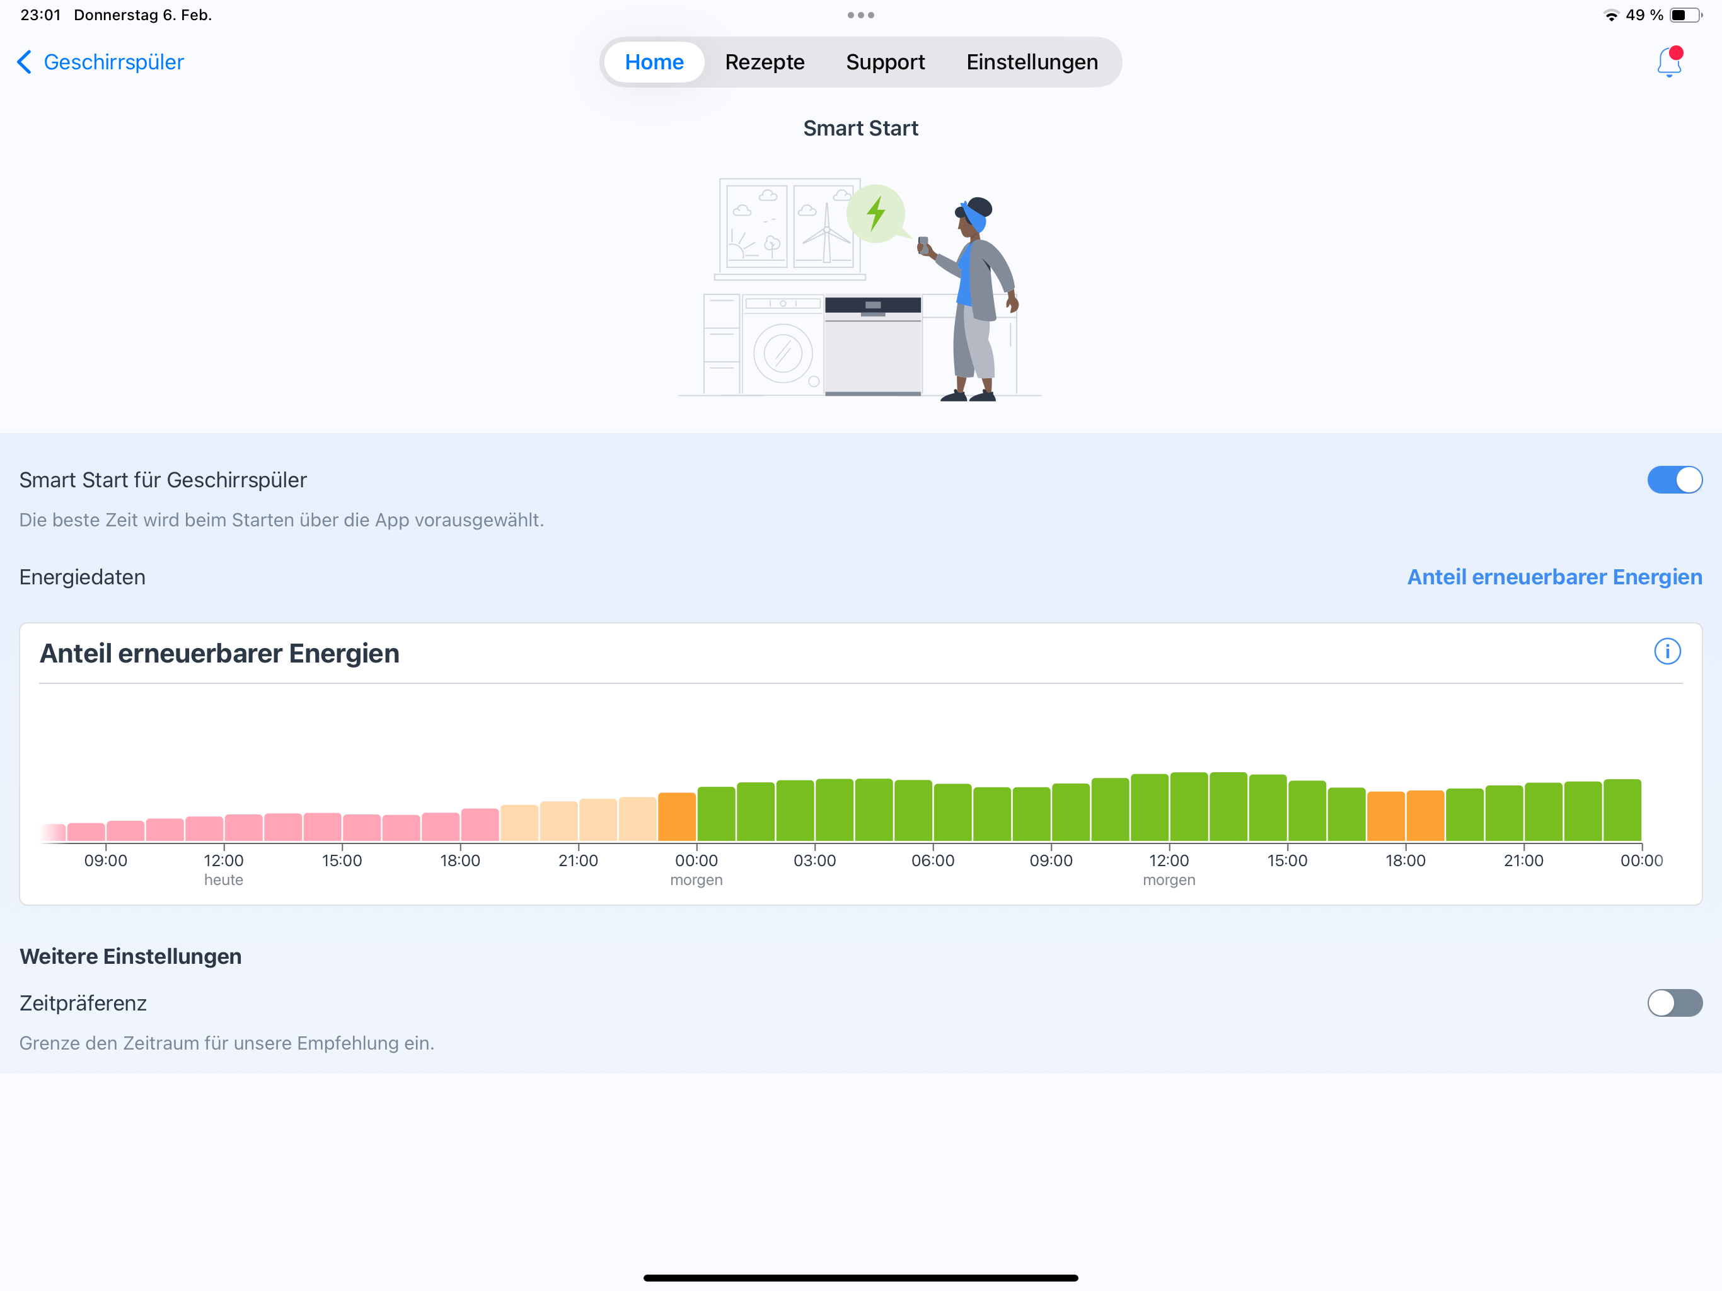The height and width of the screenshot is (1291, 1722).
Task: Tap the first 21:00 axis label after 18:00 heute
Action: pyautogui.click(x=577, y=860)
